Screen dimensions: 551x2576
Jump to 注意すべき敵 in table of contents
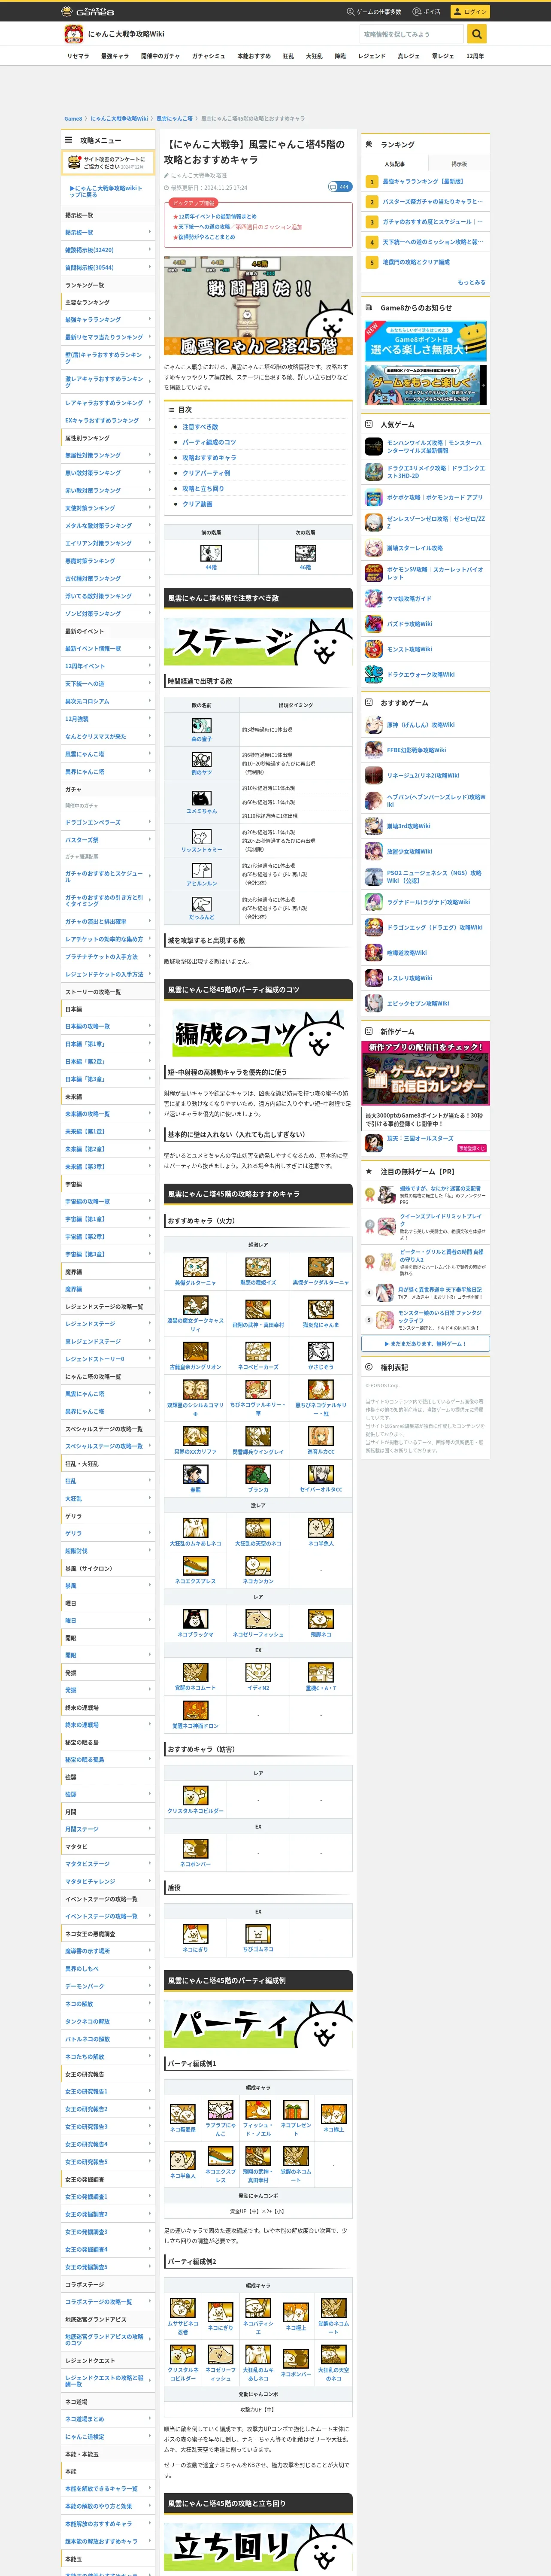[200, 427]
